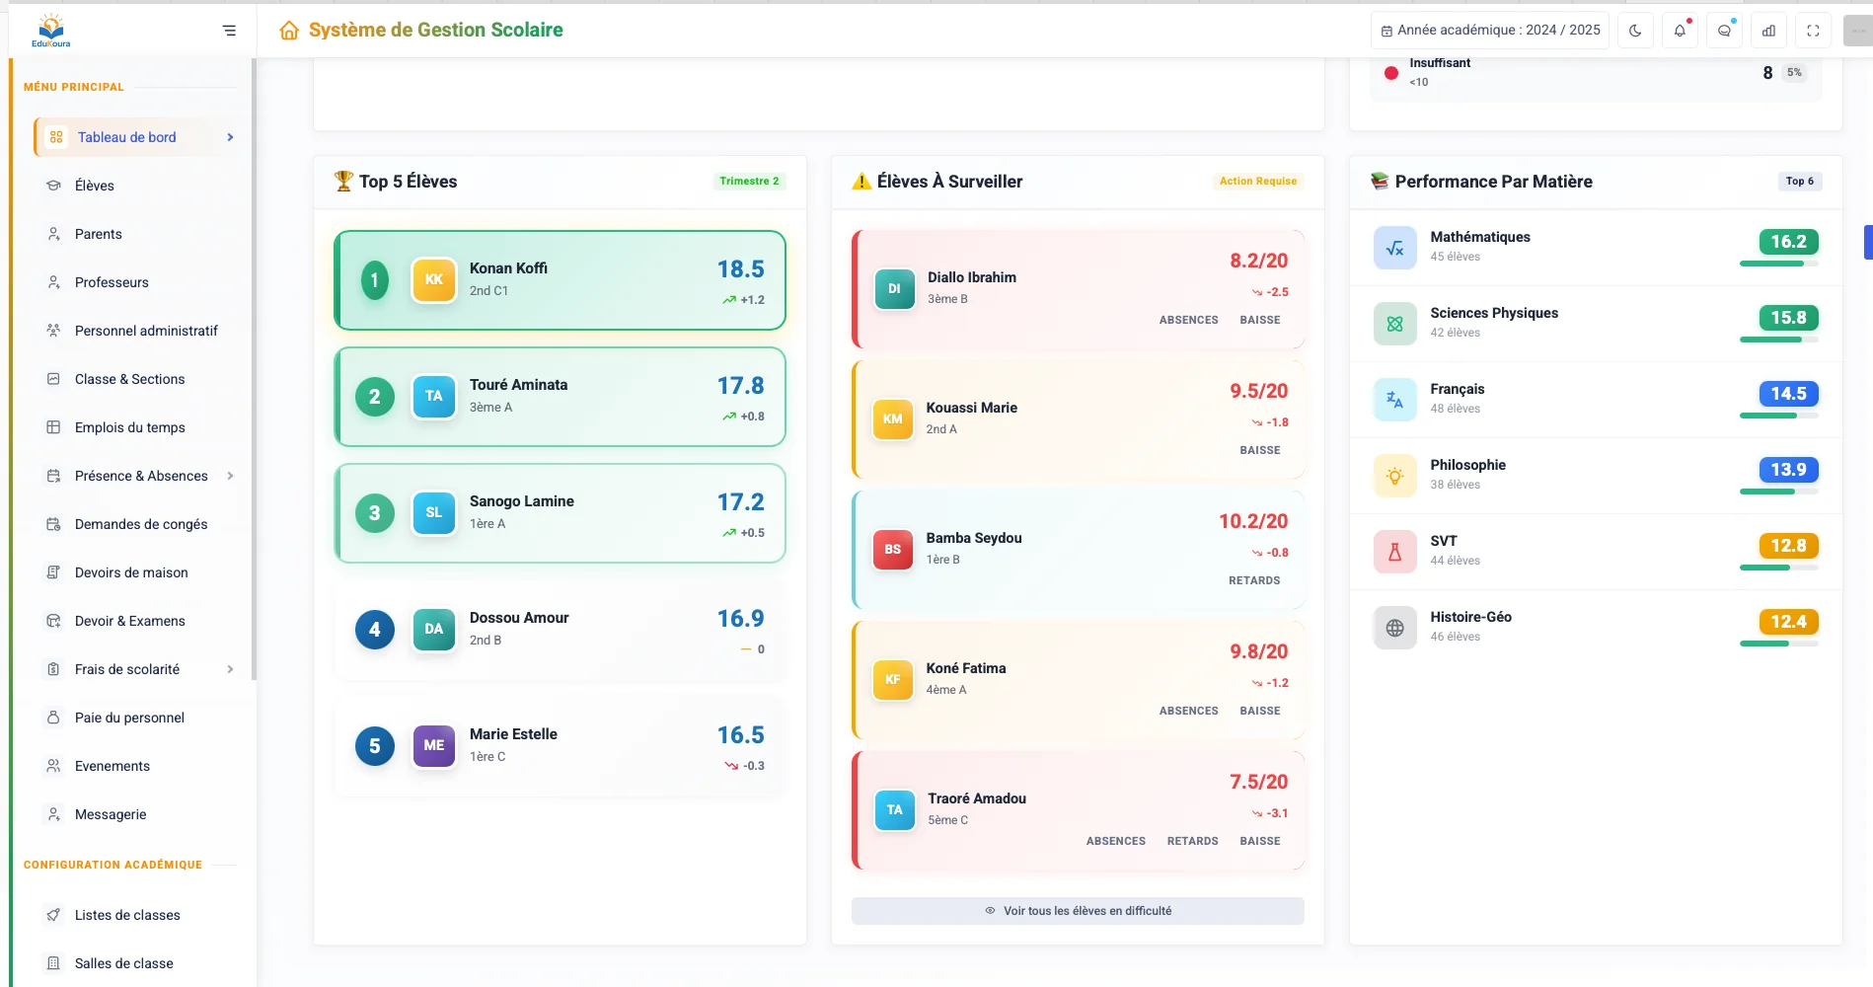The image size is (1873, 987).
Task: Expand the Tableau de bord submenu
Action: tap(230, 137)
